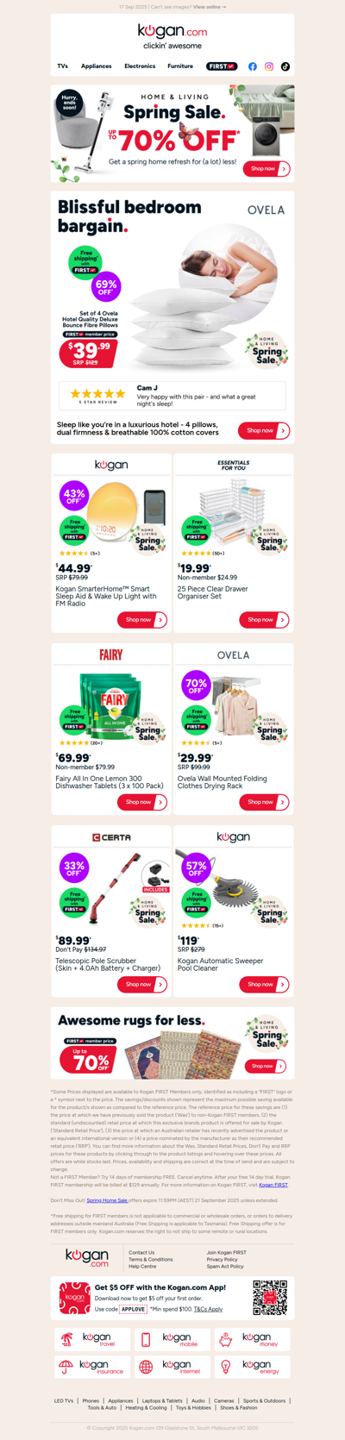The width and height of the screenshot is (345, 1440).
Task: Click the Kogan FIRST badge in header
Action: [x=222, y=66]
